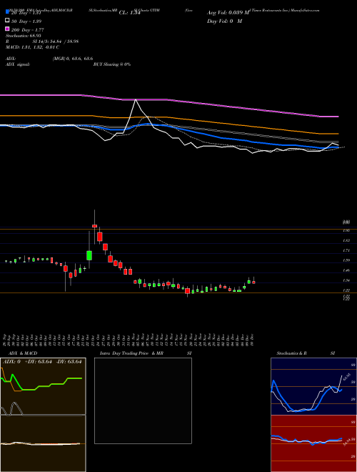Image resolution: width=357 pixels, height=472 pixels.
Task: Click the '(MGR) 0, 63.6, 63.6' ADX values
Action: [x=72, y=59]
